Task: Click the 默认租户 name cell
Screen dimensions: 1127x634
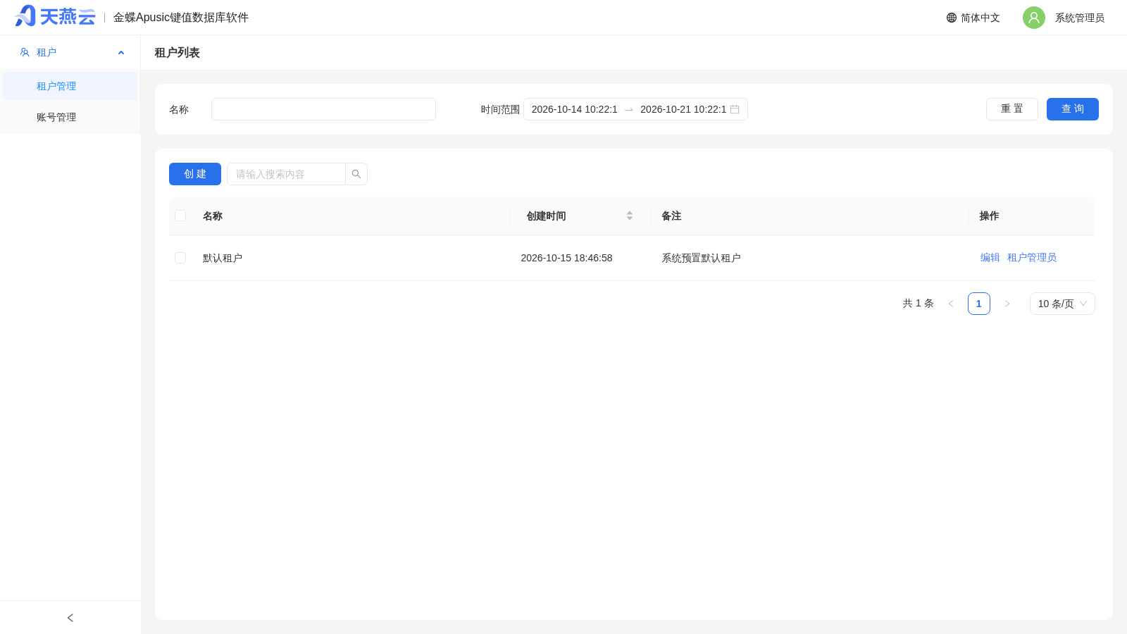Action: [x=223, y=258]
